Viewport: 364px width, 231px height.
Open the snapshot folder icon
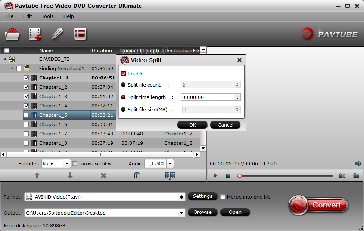(356, 175)
